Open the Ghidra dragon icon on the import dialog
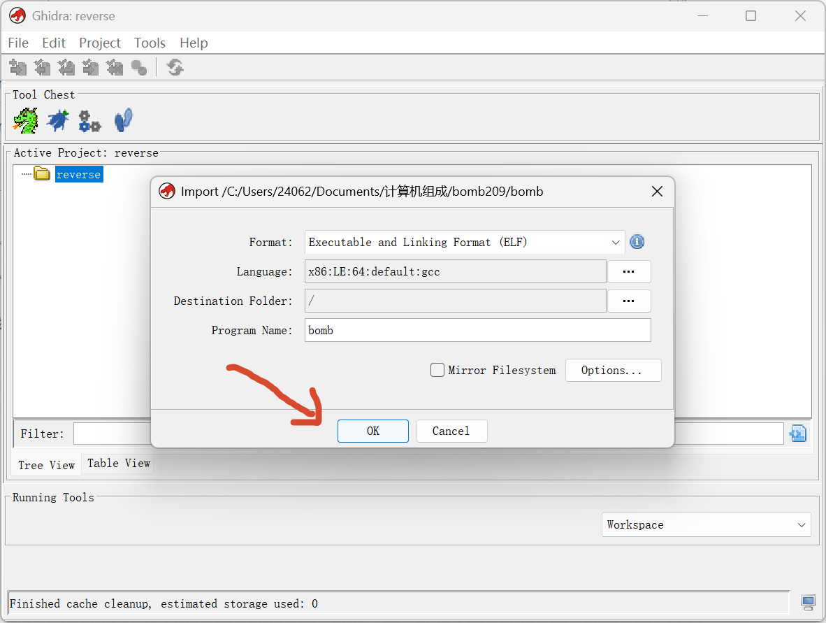826x623 pixels. (167, 191)
